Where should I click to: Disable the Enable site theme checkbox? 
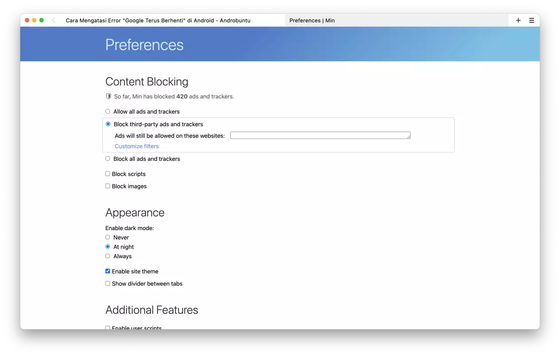[x=108, y=271]
